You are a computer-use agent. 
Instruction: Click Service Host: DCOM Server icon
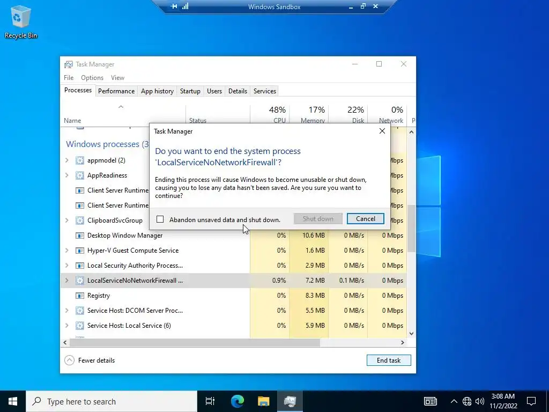point(80,311)
